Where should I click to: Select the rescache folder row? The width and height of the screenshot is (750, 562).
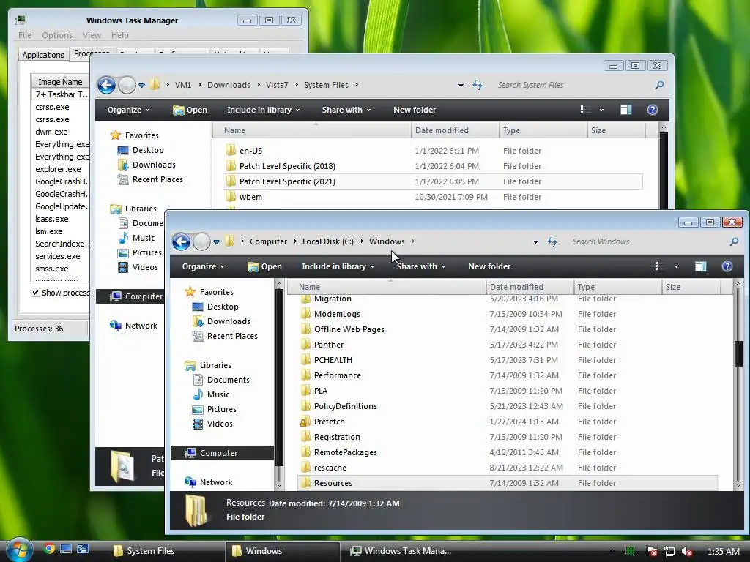point(507,468)
